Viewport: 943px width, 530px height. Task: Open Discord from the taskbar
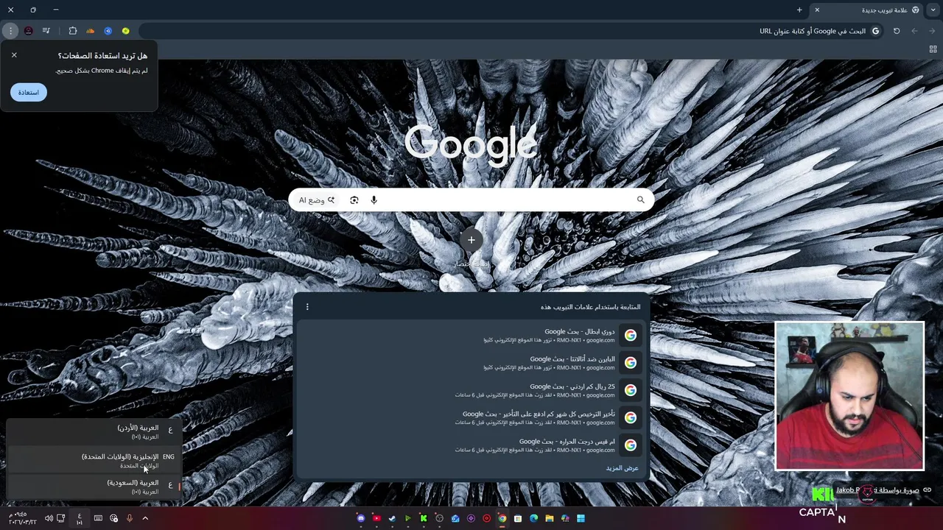pyautogui.click(x=361, y=518)
